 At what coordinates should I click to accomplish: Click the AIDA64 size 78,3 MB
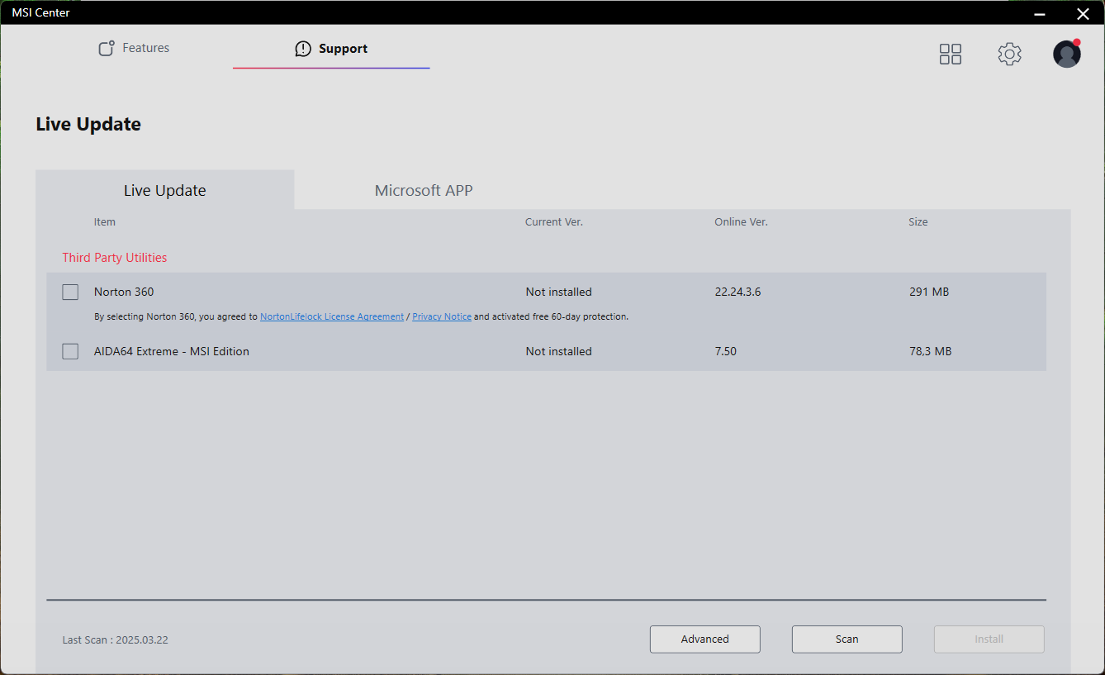pos(931,351)
